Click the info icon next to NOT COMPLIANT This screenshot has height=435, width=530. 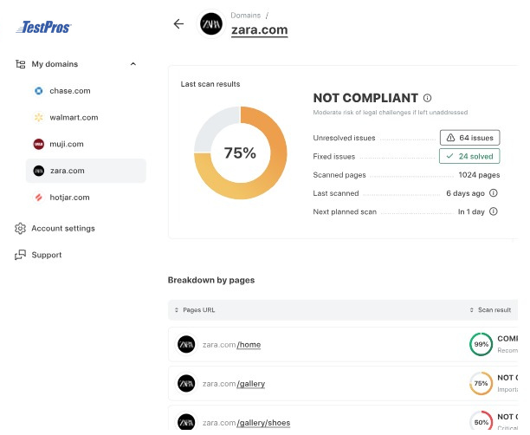[427, 98]
